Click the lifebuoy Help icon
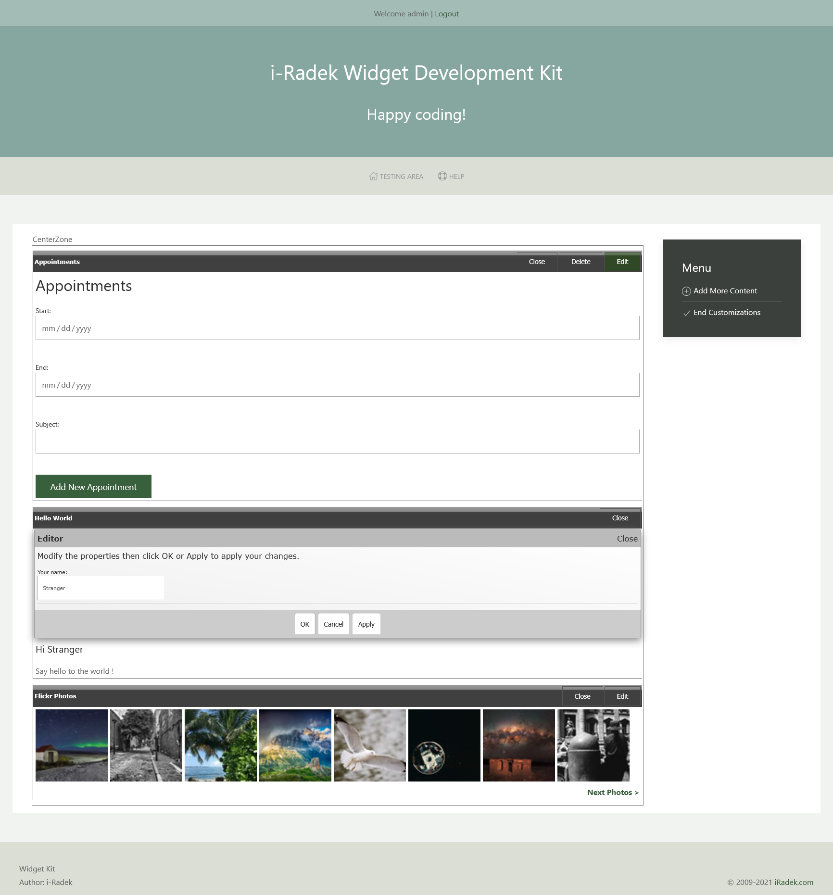 coord(442,176)
